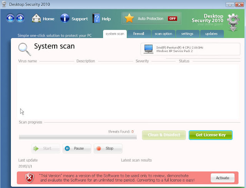Screen dimensions: 246x188
Task: Pause the scan
Action: pos(77,148)
